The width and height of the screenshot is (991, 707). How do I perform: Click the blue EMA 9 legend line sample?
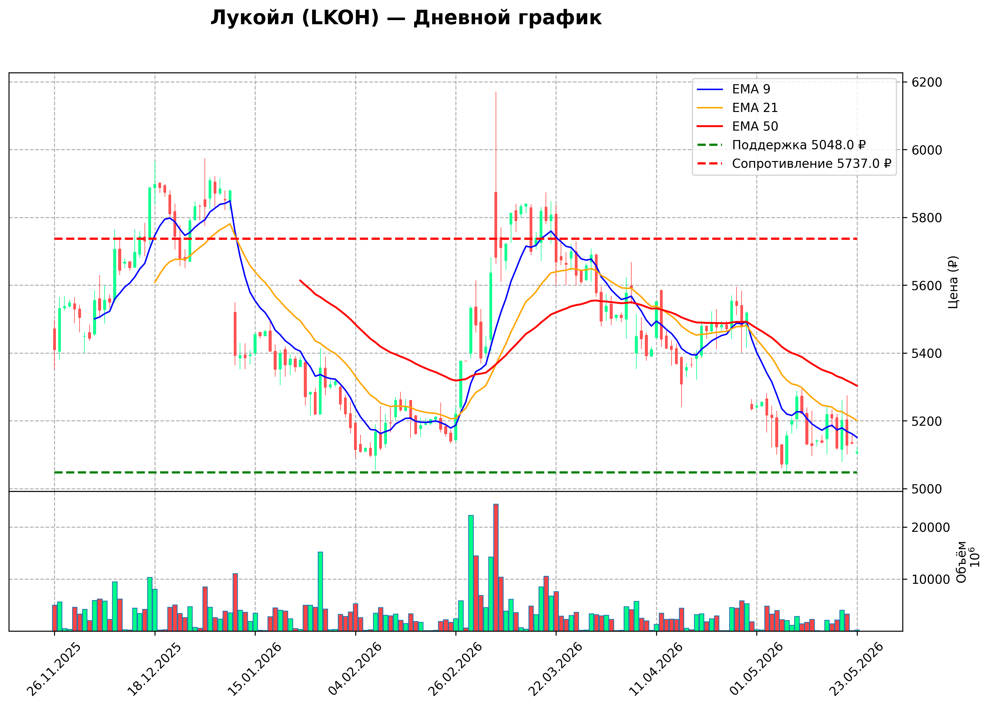coord(710,89)
